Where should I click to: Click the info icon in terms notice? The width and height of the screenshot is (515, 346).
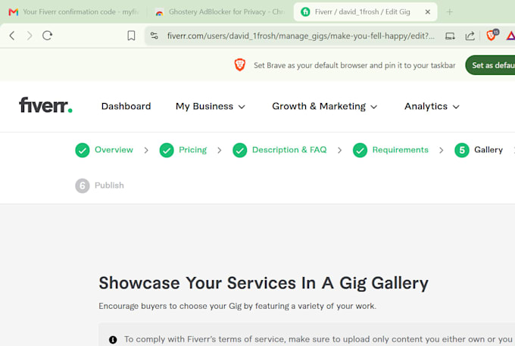113,340
